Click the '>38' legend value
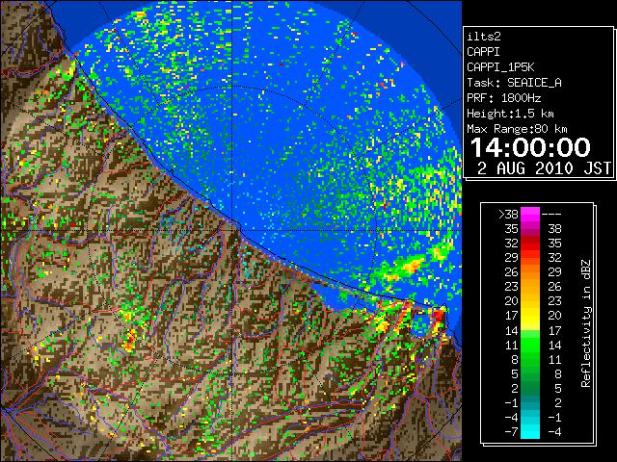The width and height of the screenshot is (617, 462). click(508, 215)
